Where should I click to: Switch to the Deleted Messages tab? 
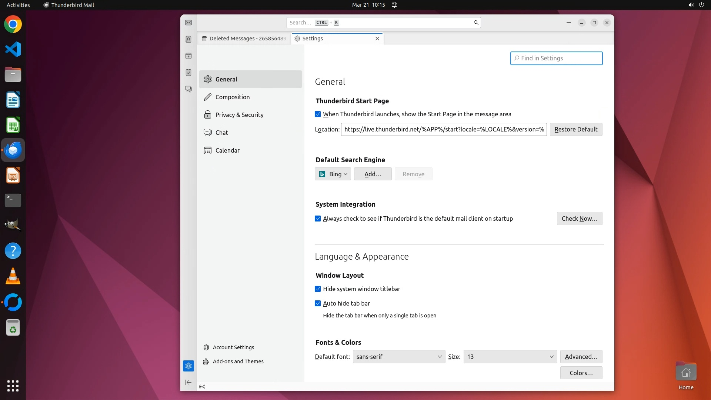(x=244, y=39)
